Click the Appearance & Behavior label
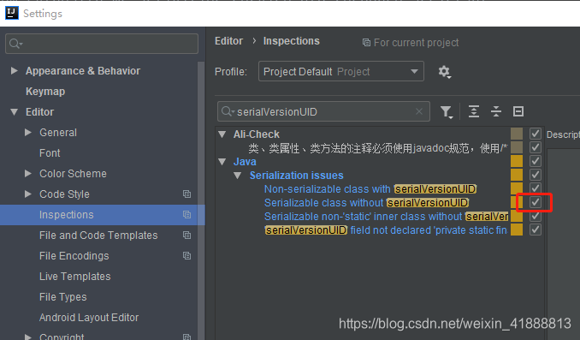580x340 pixels. coord(83,71)
